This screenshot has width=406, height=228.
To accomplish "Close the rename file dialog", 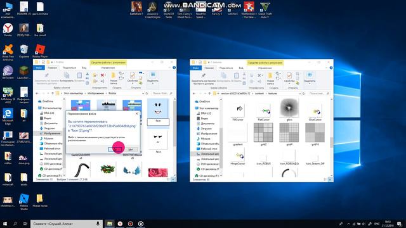I will click(x=137, y=113).
